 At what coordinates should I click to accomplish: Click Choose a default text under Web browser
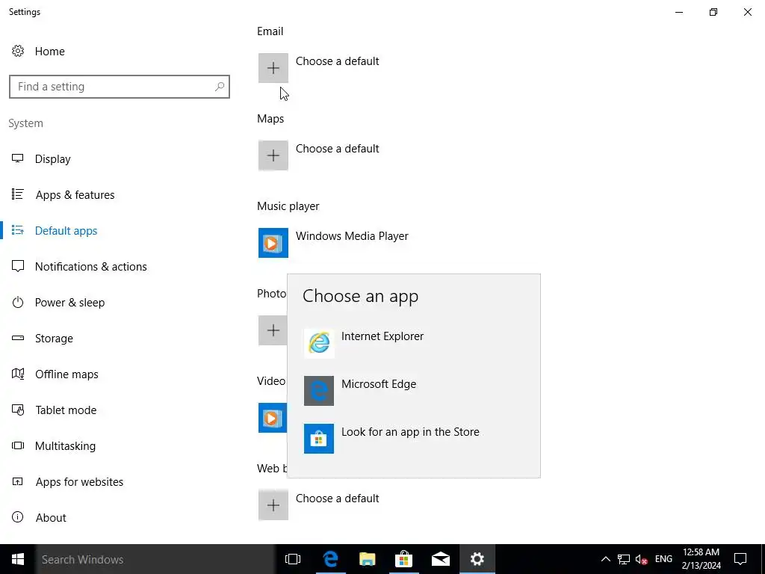337,499
